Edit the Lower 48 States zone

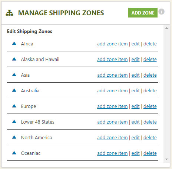point(135,122)
